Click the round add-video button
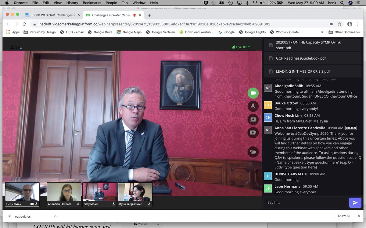The width and height of the screenshot is (366, 228). click(x=253, y=132)
